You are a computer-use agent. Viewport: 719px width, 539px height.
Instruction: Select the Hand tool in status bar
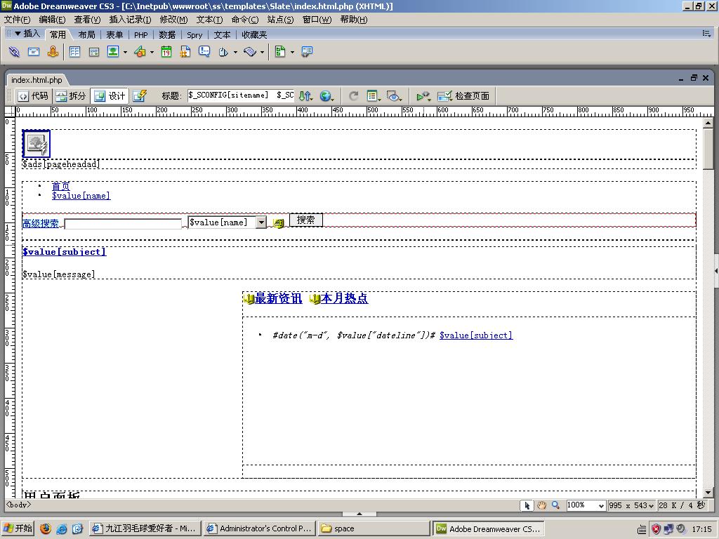[541, 505]
